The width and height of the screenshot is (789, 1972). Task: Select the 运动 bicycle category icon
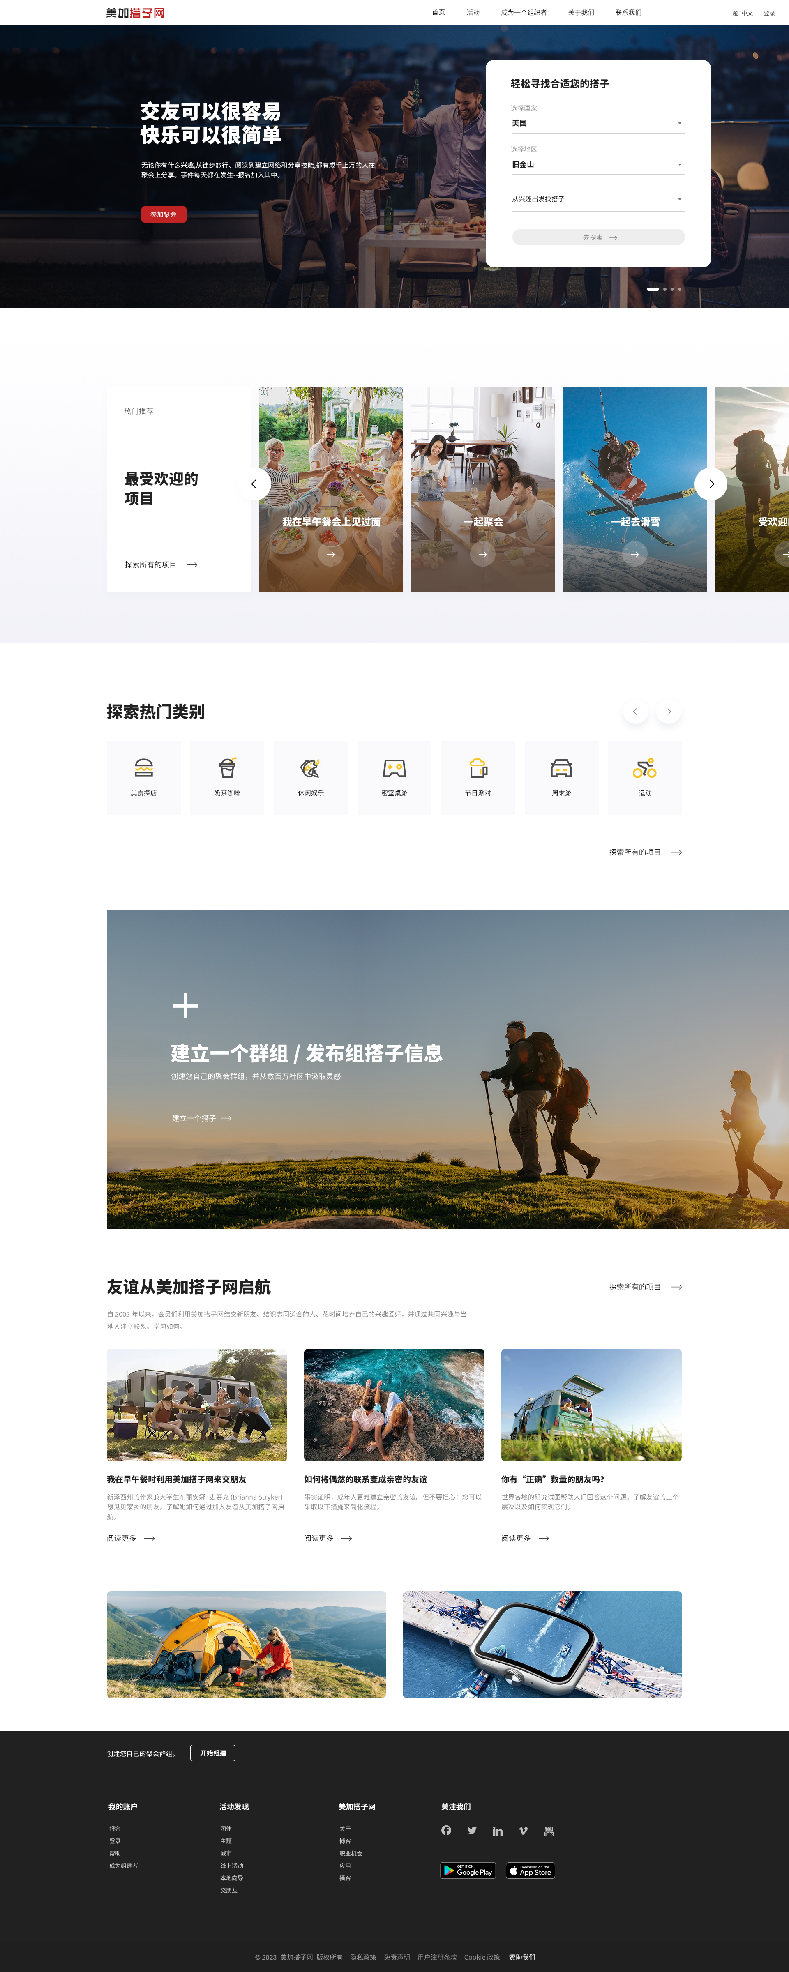645,768
